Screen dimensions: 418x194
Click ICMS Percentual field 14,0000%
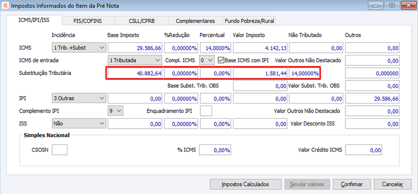point(215,48)
